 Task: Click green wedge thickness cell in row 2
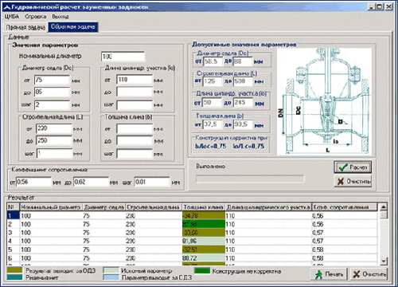click(204, 224)
